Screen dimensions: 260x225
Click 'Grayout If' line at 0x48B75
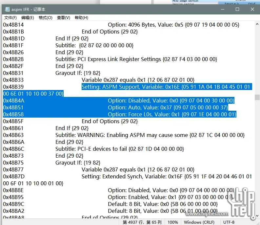(78, 163)
